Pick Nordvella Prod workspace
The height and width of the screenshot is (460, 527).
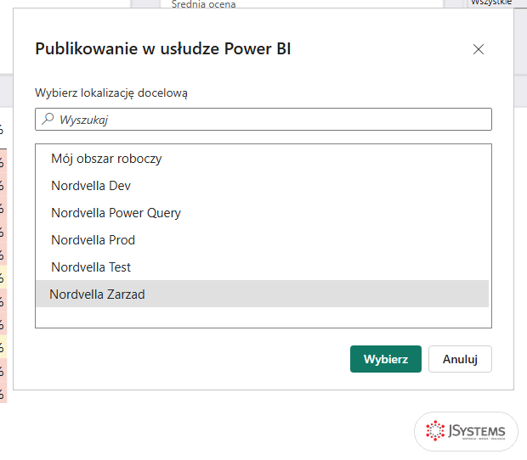262,240
